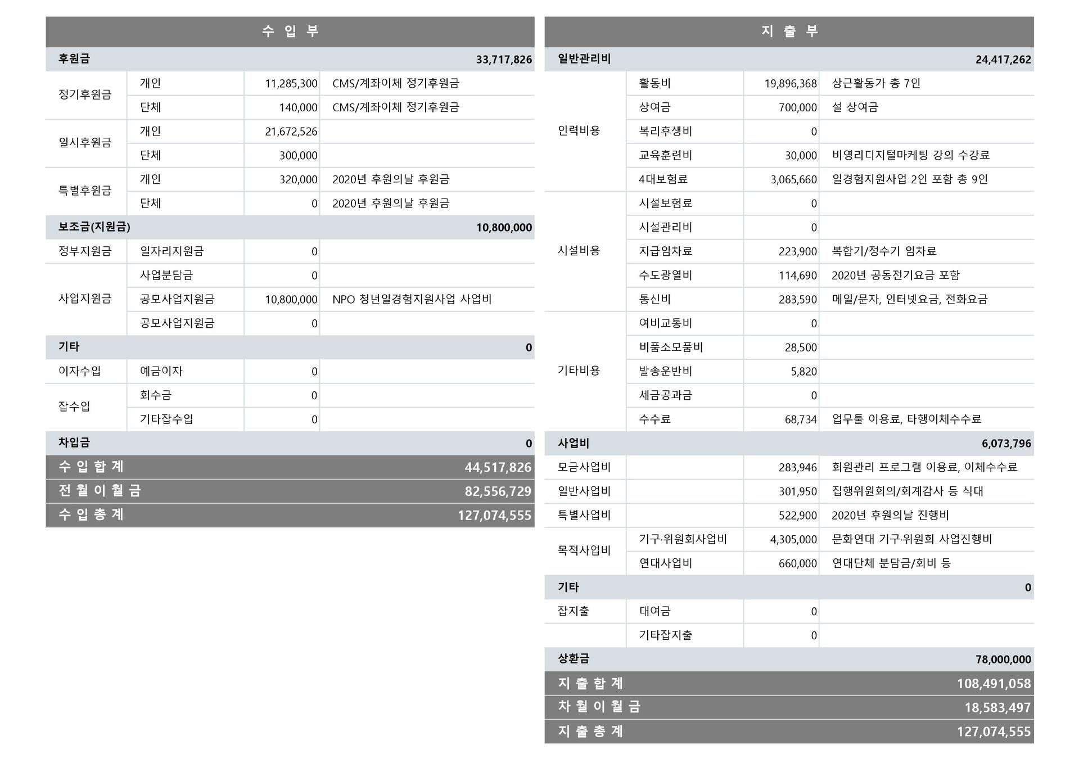This screenshot has width=1079, height=763.
Task: Click the 정기후원금 row label
Action: [x=85, y=94]
